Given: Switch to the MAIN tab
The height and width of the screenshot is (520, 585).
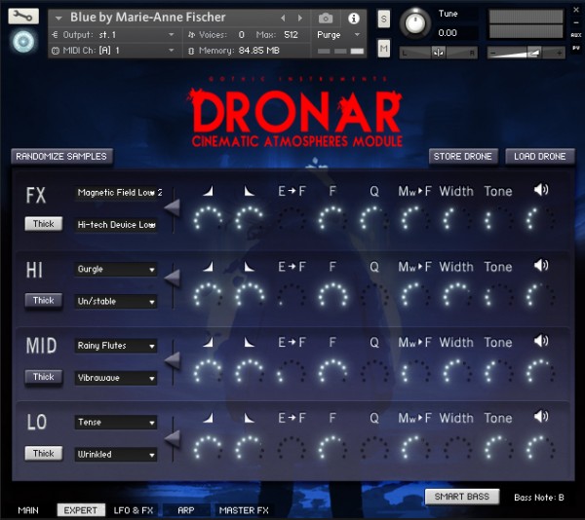Looking at the screenshot, I should click(x=28, y=510).
